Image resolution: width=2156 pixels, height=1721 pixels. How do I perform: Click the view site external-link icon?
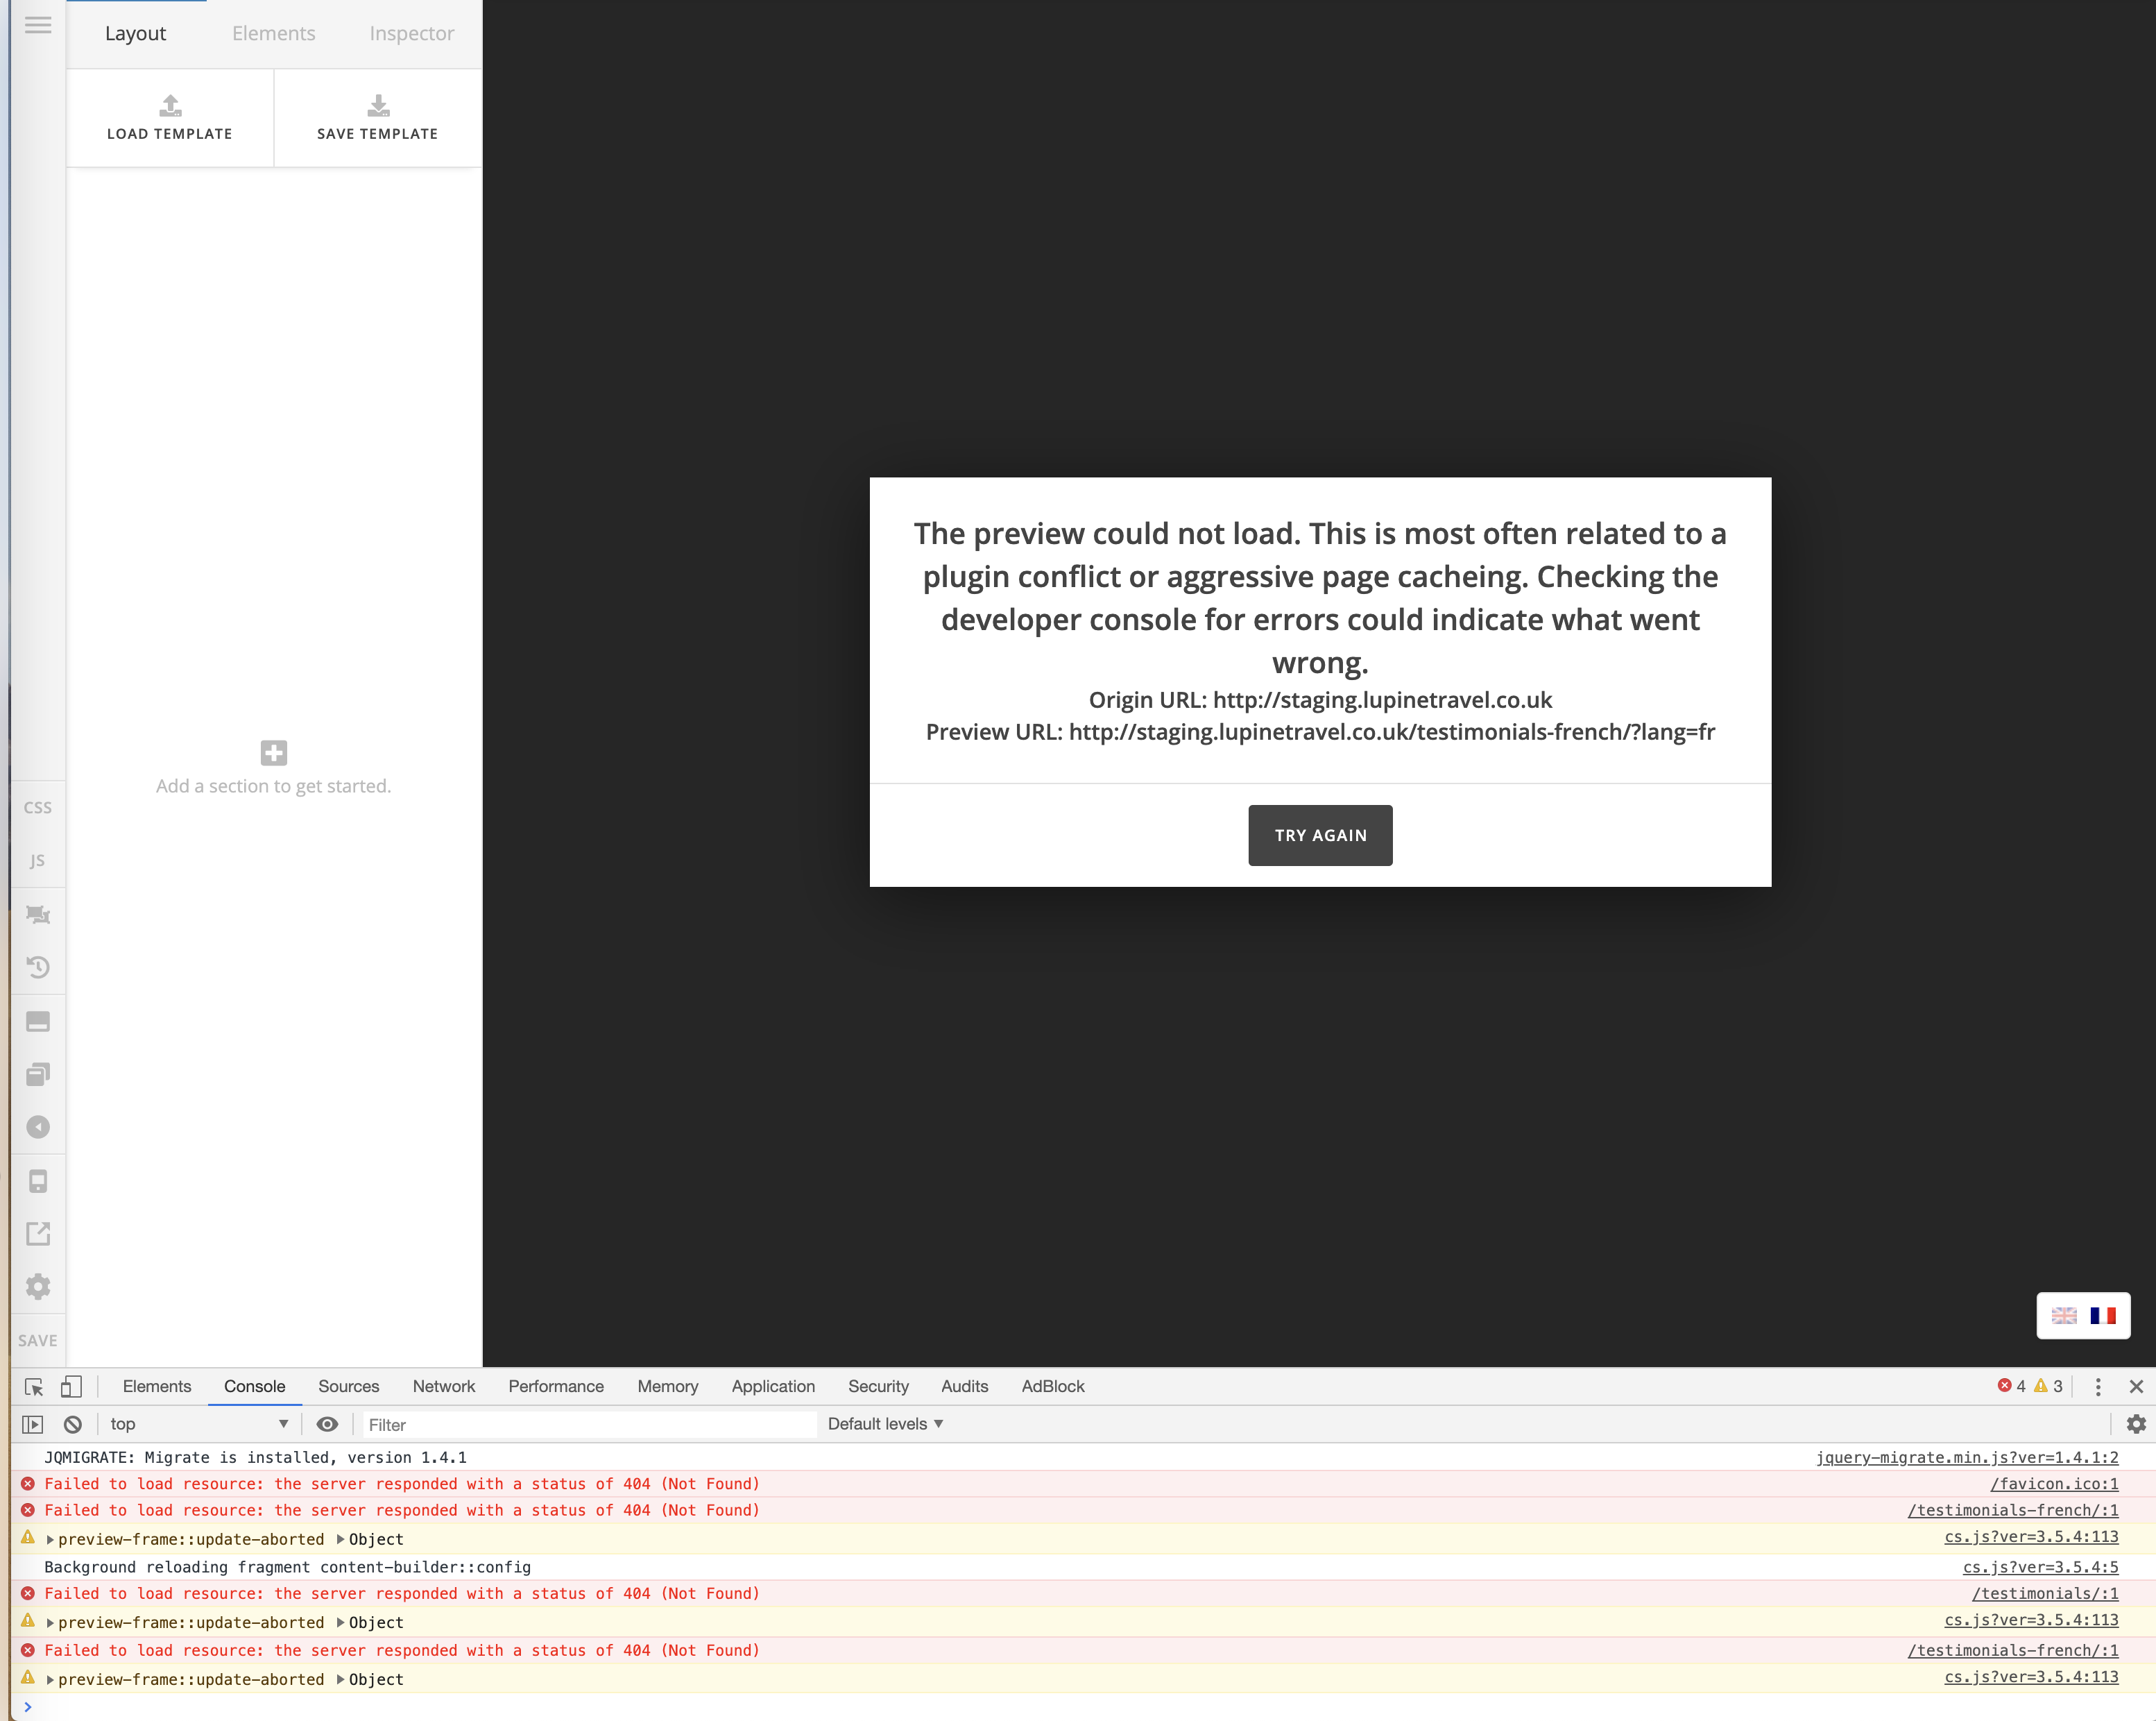(x=38, y=1234)
